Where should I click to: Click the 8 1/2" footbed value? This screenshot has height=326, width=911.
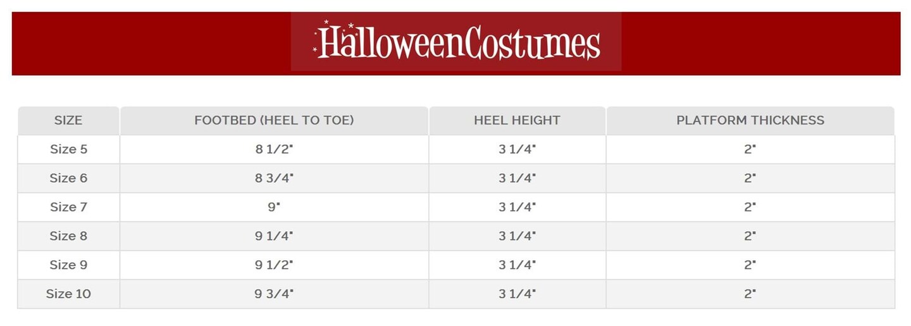click(274, 149)
